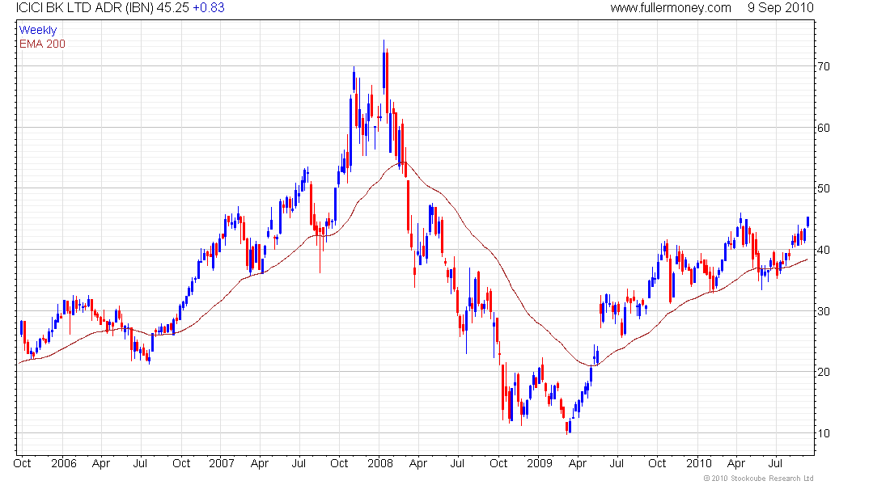Image resolution: width=890 pixels, height=485 pixels.
Task: Click the lowest candlestick near early 2009
Action: click(567, 427)
